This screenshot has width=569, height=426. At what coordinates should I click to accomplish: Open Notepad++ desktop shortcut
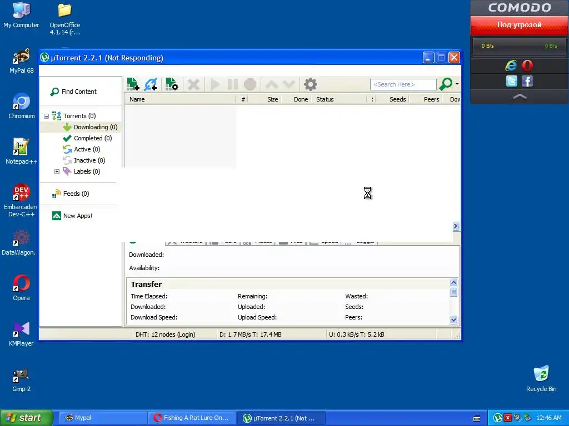coord(21,151)
